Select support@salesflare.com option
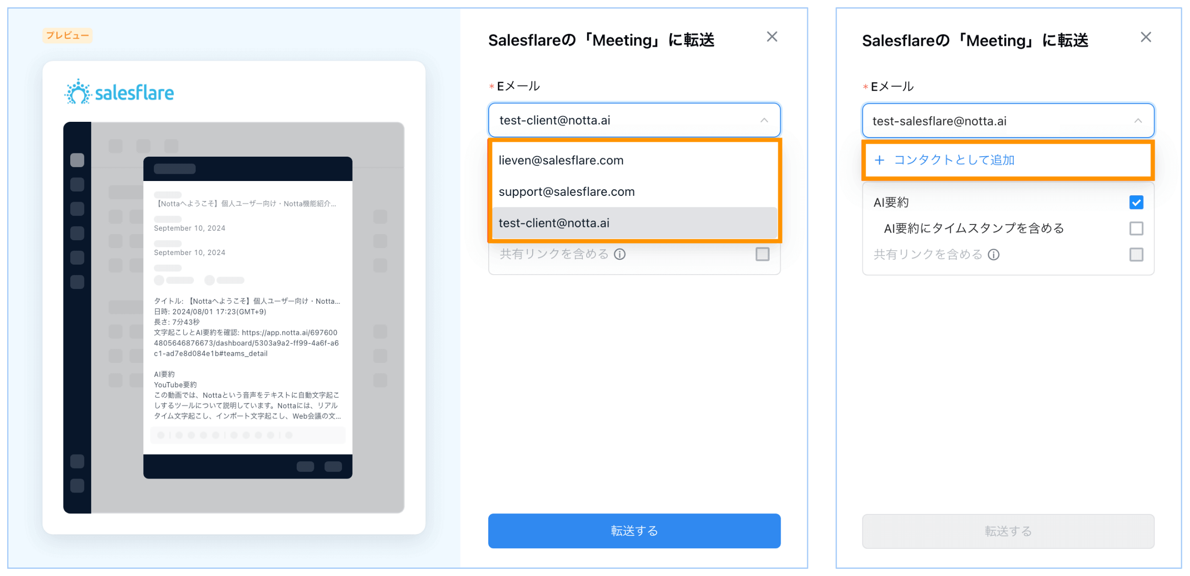 tap(634, 192)
